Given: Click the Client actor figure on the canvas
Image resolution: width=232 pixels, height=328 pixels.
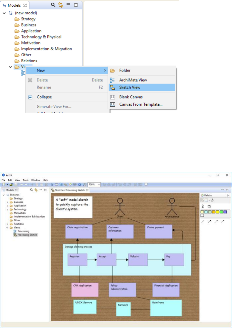Looking at the screenshot, I should [120, 206].
